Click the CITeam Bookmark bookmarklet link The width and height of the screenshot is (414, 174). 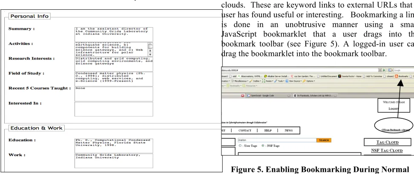pos(396,130)
